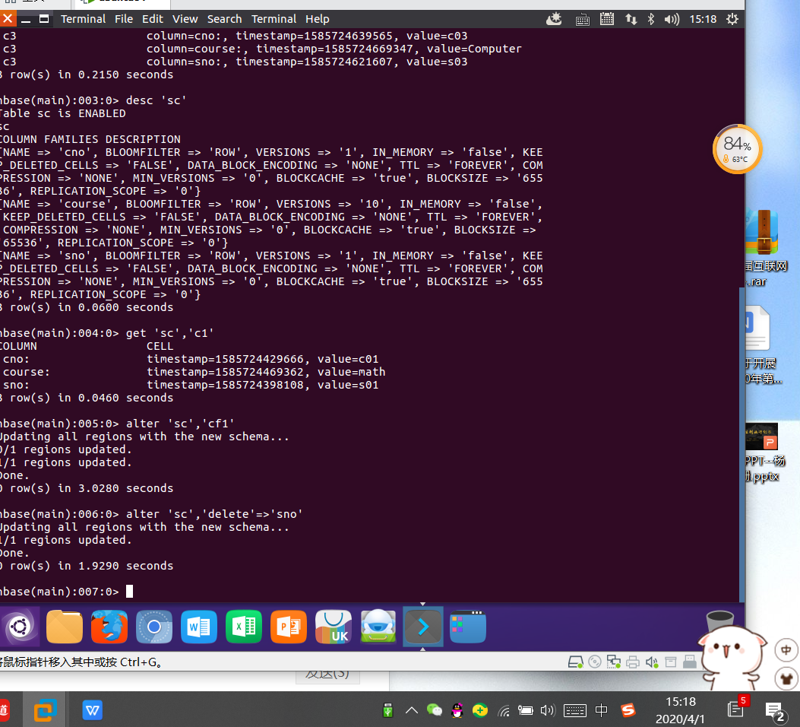This screenshot has width=800, height=727.
Task: Open touch keyboard tray icon
Action: (x=575, y=710)
